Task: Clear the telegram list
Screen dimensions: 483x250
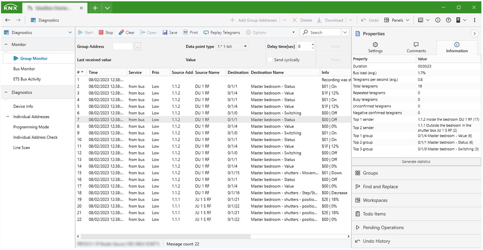Action: point(126,32)
